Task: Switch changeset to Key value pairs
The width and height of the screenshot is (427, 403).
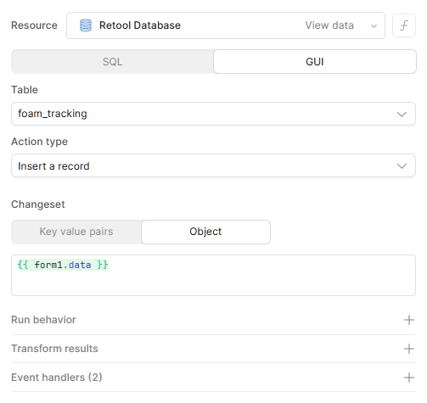Action: tap(76, 232)
